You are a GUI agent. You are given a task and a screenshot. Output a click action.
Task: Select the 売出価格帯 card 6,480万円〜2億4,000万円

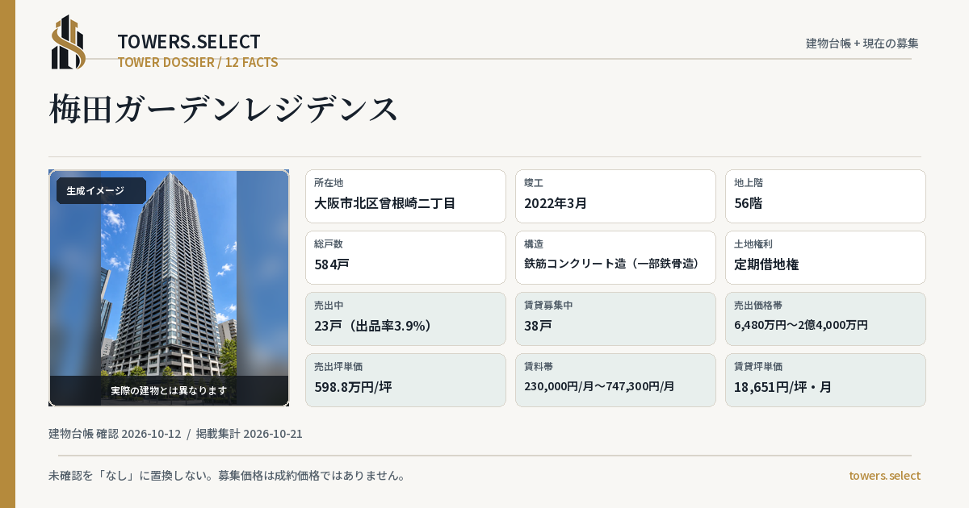point(825,319)
